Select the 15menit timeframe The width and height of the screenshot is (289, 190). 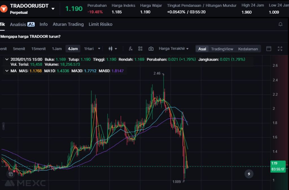[38, 49]
